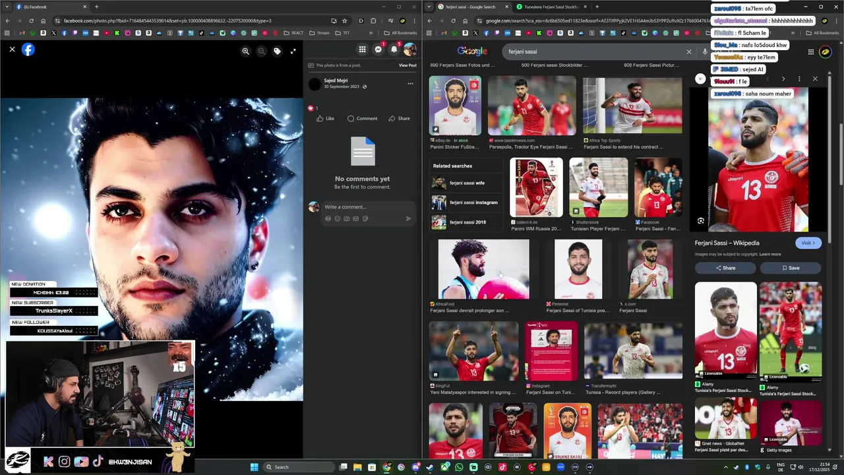This screenshot has width=844, height=475.
Task: Select related search 'ferjani sassi instagram'
Action: point(466,203)
